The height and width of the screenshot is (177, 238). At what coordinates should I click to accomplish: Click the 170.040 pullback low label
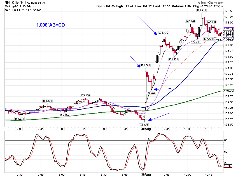point(151,93)
